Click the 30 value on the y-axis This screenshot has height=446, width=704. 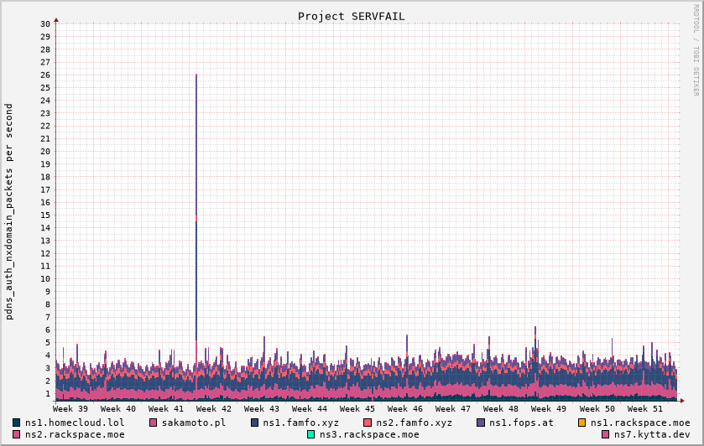[45, 23]
